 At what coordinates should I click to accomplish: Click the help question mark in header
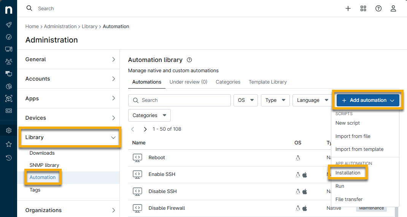[x=378, y=8]
